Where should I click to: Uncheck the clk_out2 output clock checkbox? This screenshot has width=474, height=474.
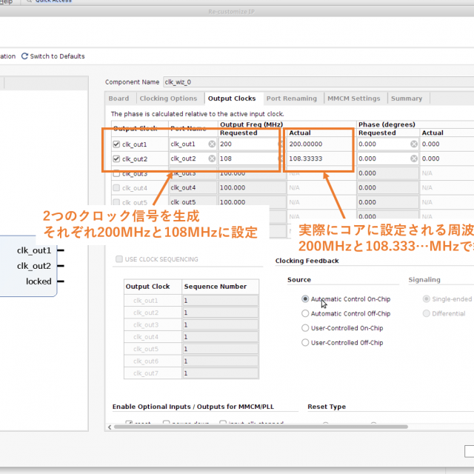(x=116, y=158)
